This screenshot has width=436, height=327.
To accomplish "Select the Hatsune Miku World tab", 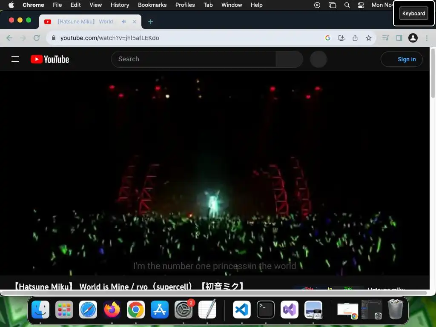I will point(90,22).
